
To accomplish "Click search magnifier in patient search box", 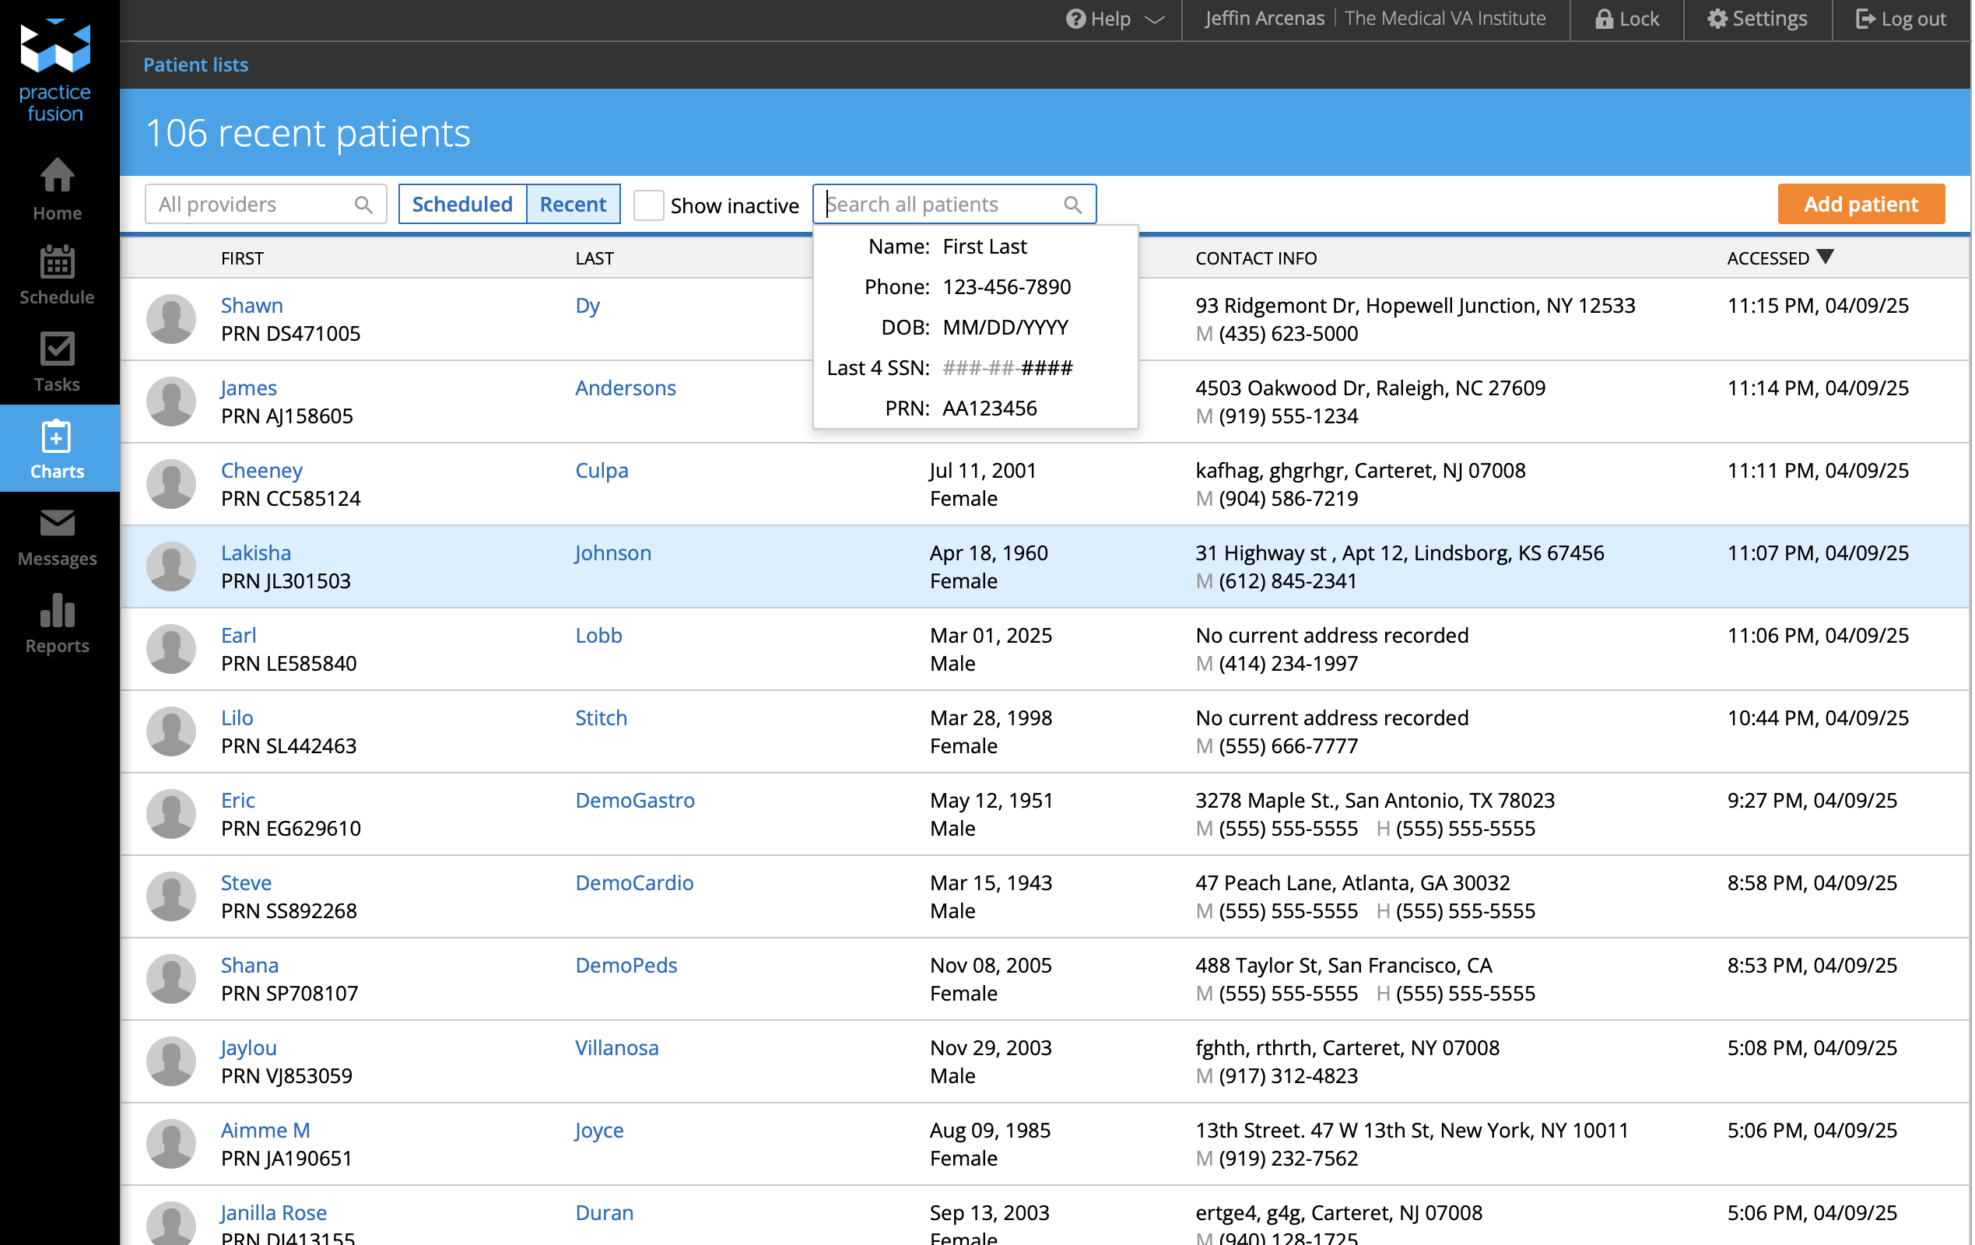I will (1072, 205).
